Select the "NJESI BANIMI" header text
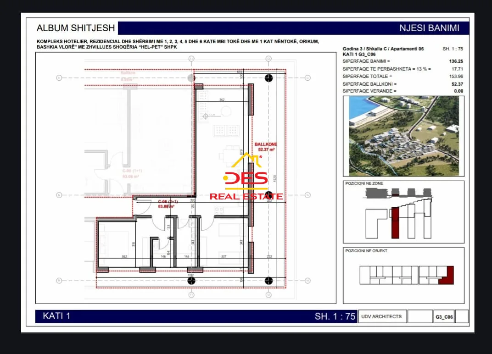The image size is (492, 354). pos(429,28)
